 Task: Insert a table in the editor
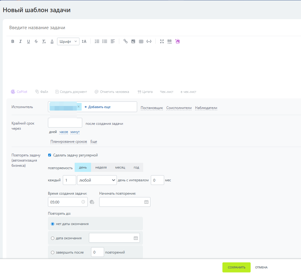pyautogui.click(x=141, y=42)
